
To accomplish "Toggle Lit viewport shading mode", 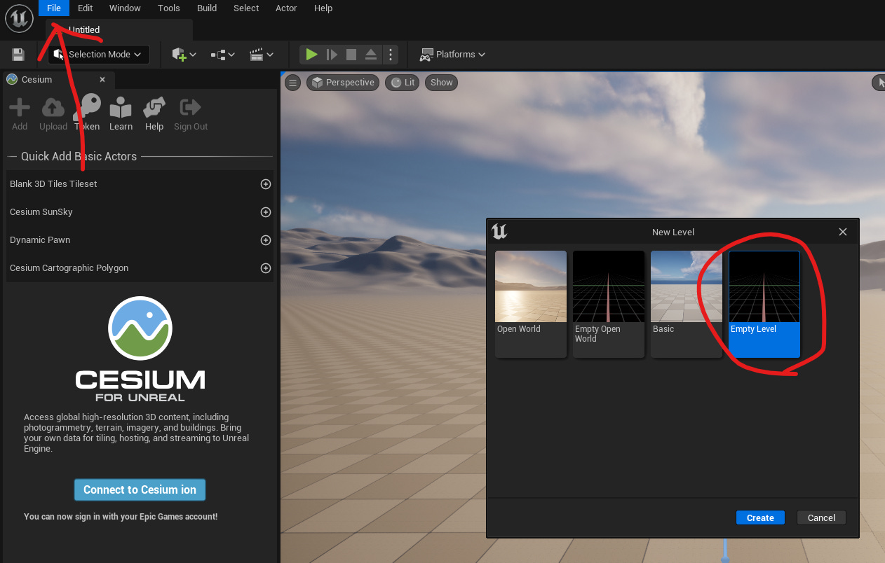I will (x=402, y=82).
